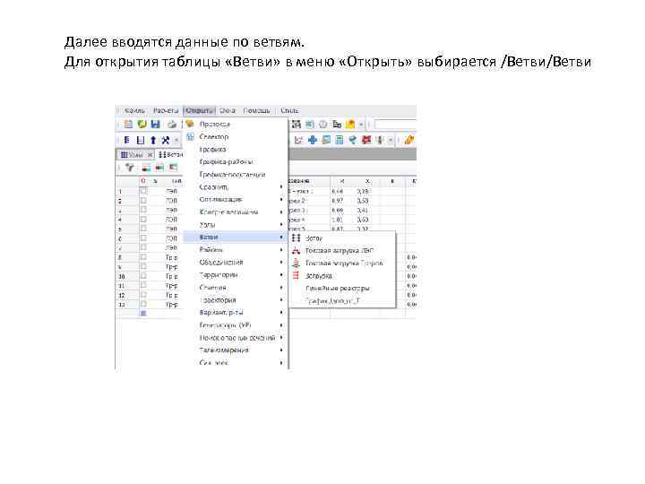Expand the Сравнить submenu
645x484 pixels.
coord(236,186)
